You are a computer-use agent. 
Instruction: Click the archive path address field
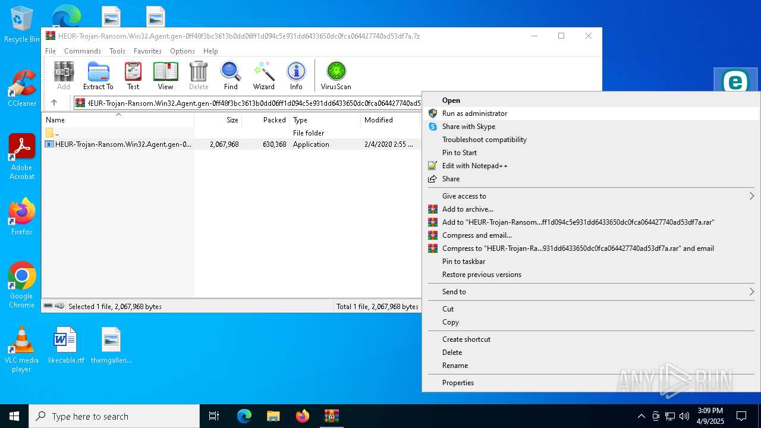[x=247, y=103]
